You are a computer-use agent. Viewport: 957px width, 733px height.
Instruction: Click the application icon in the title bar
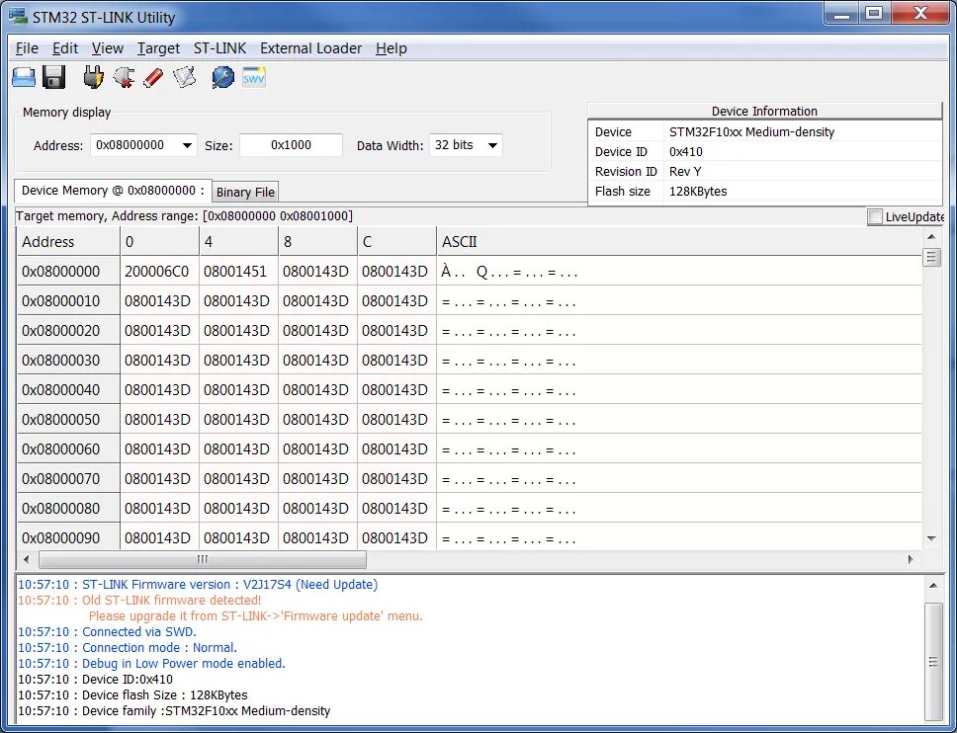point(18,17)
